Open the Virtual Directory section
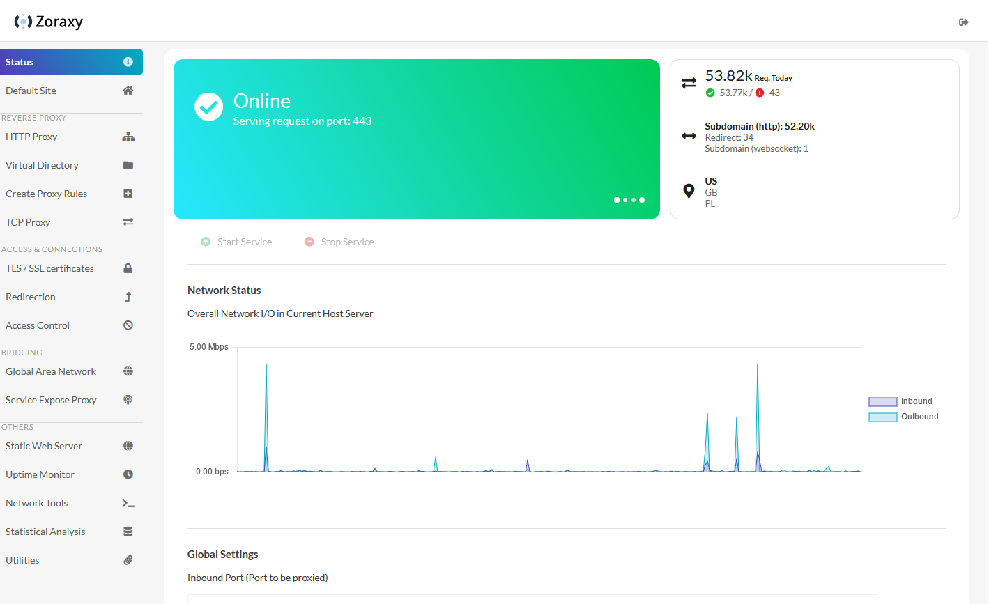 [71, 165]
